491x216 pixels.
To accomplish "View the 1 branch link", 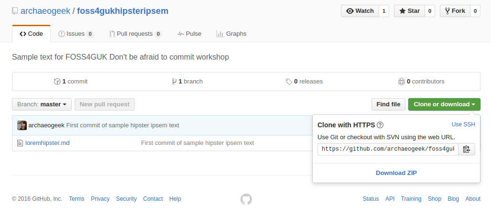I will coord(187,82).
